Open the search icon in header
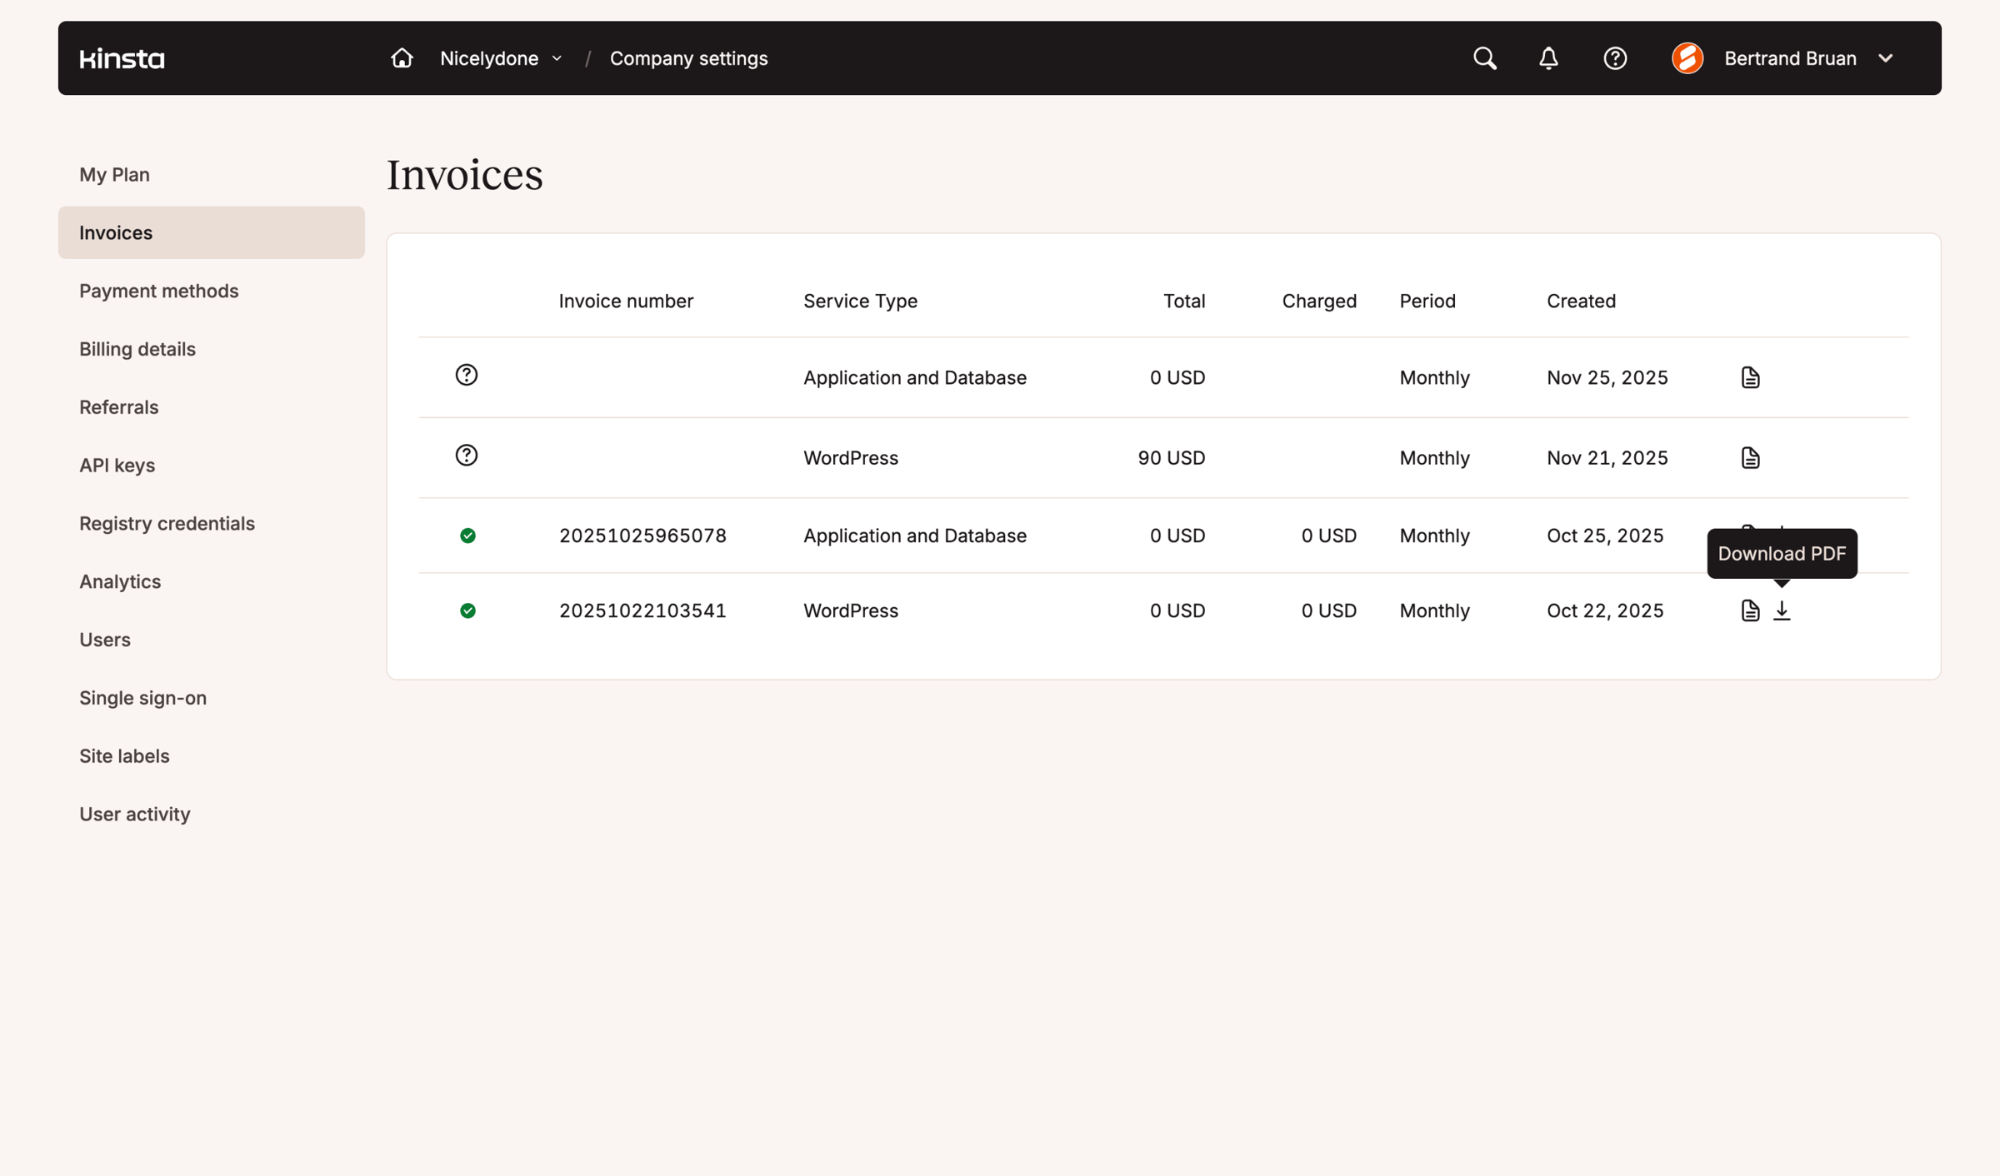The height and width of the screenshot is (1176, 2000). pyautogui.click(x=1484, y=58)
